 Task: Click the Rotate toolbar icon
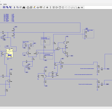tap(73, 7)
